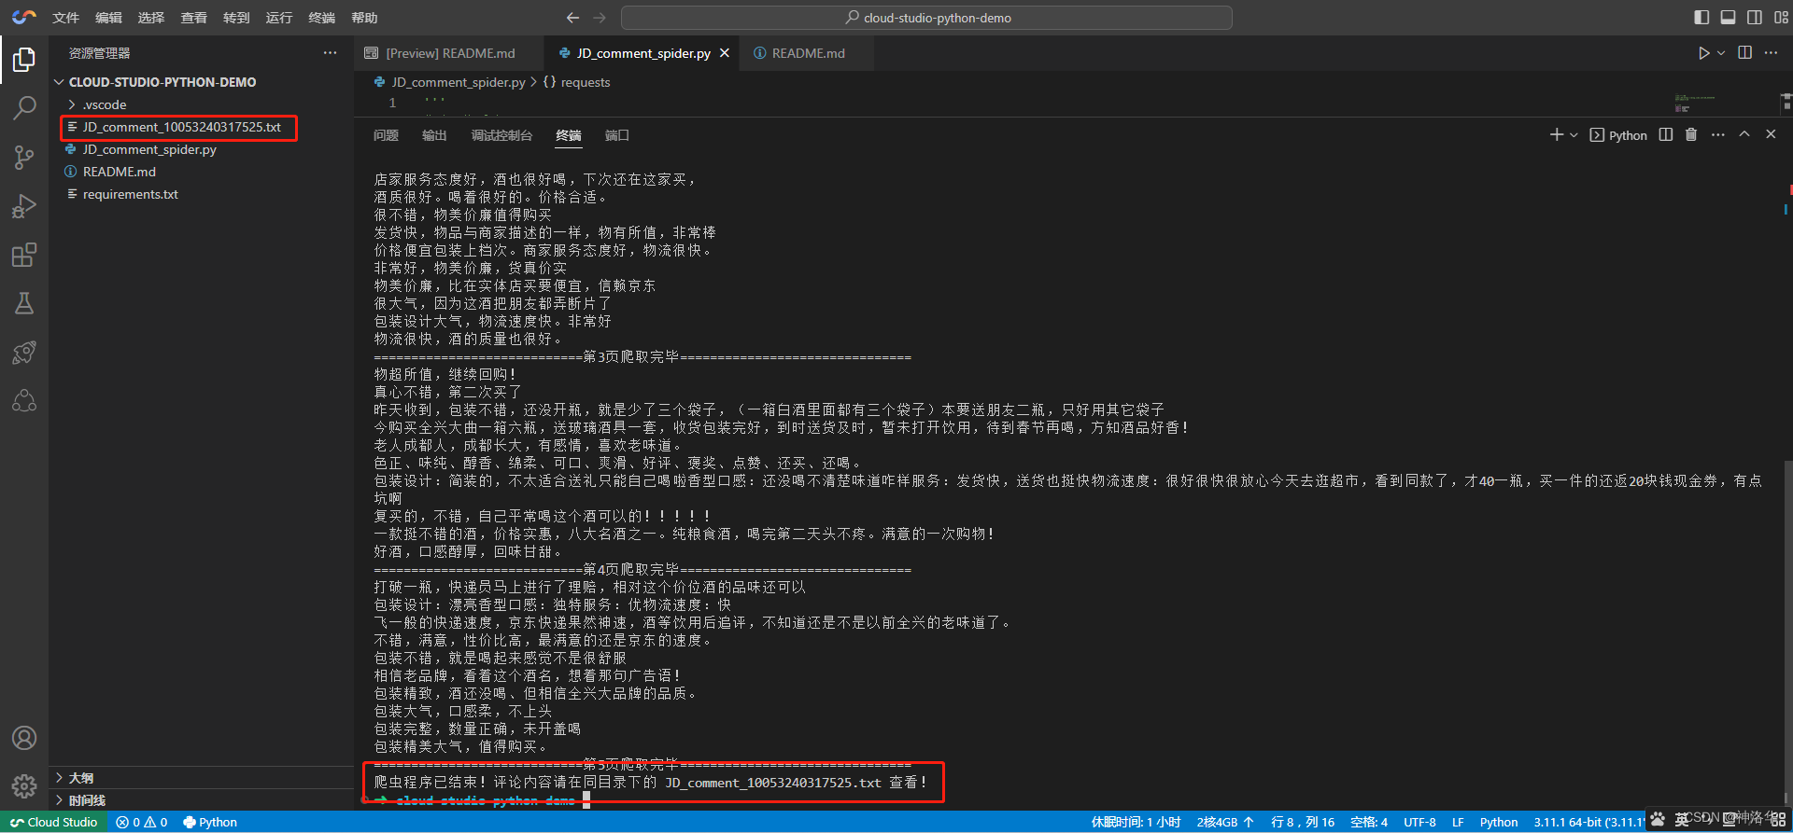Screen dimensions: 1793x833
Task: Click UTF-8 encoding in status bar
Action: 1419,822
